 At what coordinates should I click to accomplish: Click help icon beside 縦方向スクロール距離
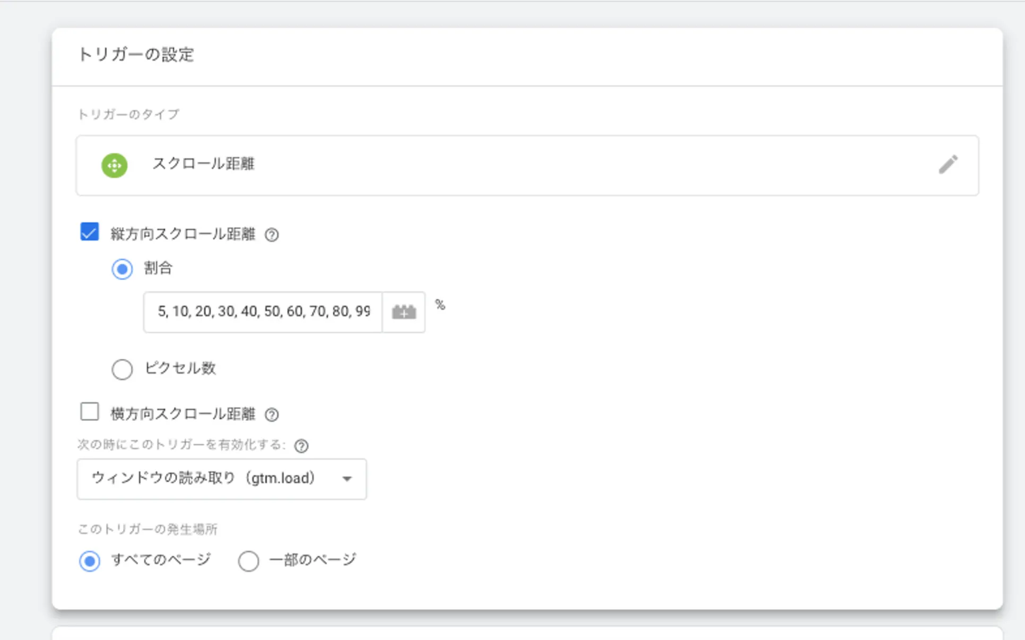[272, 235]
